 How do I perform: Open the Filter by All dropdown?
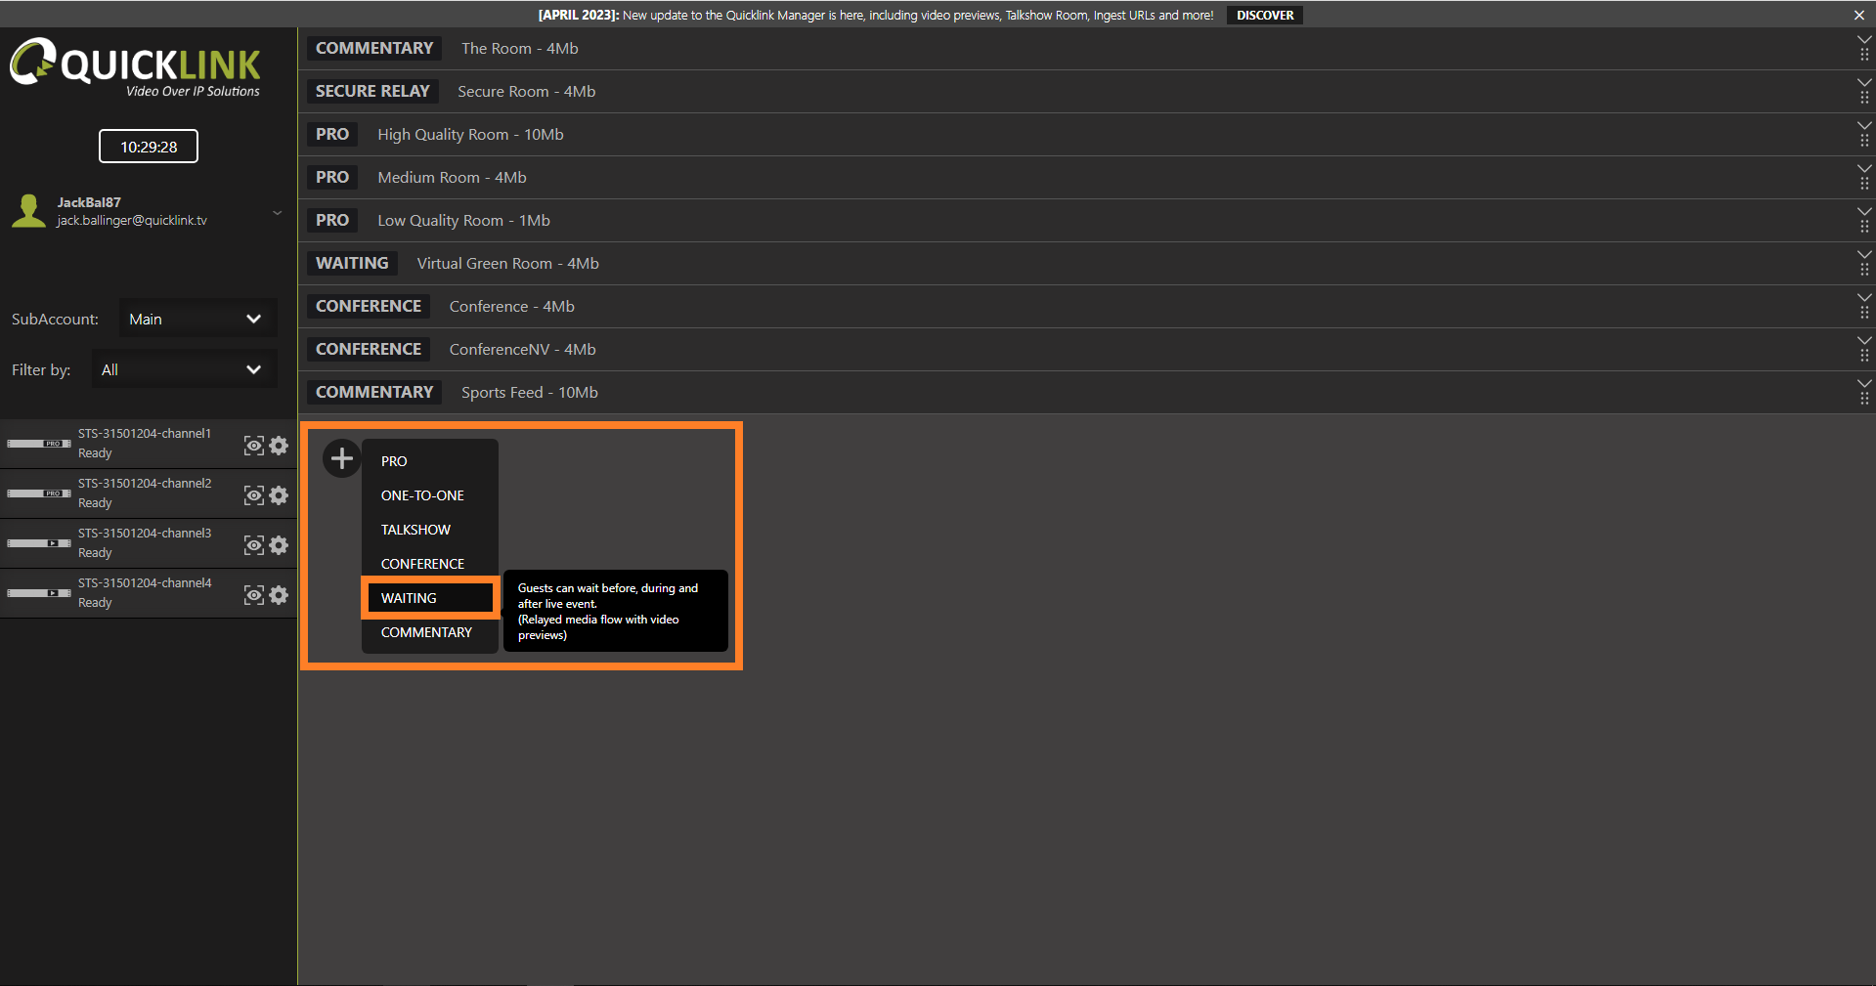click(x=184, y=369)
